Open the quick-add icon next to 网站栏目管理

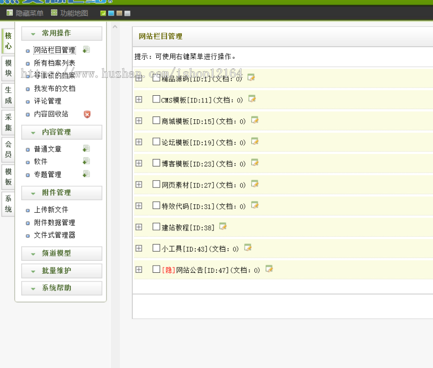pyautogui.click(x=86, y=50)
